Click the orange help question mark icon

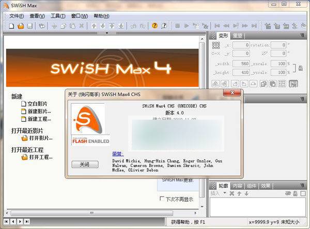coord(154,25)
